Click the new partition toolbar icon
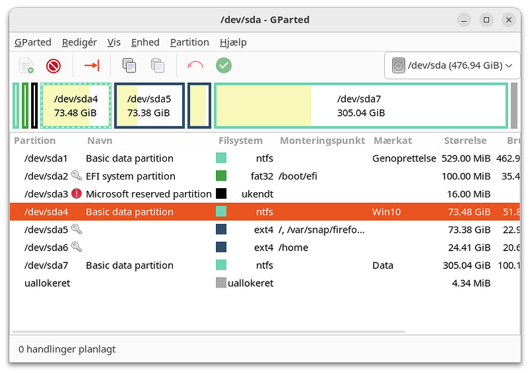530x373 pixels. click(x=26, y=66)
